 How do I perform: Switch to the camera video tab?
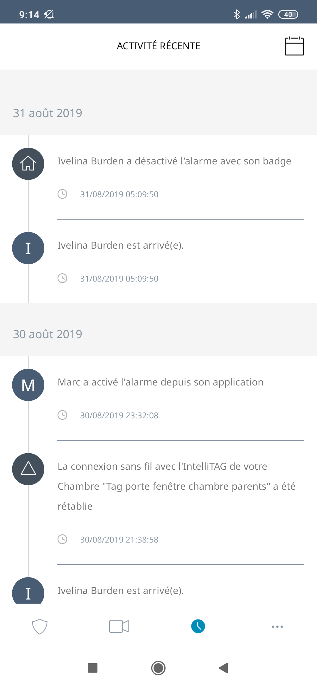point(119,626)
